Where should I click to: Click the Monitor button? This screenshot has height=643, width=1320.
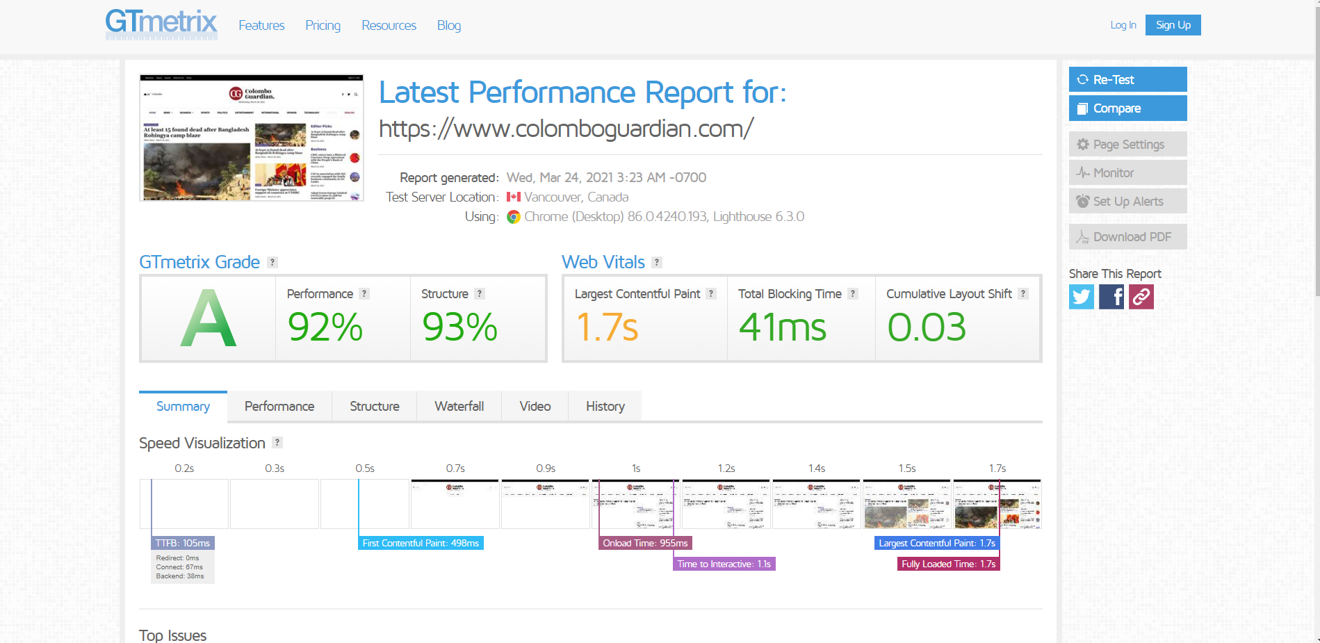(1127, 172)
